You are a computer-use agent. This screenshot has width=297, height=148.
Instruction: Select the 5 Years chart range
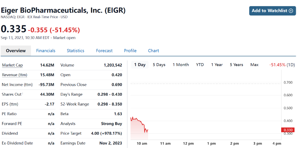pos(236,65)
